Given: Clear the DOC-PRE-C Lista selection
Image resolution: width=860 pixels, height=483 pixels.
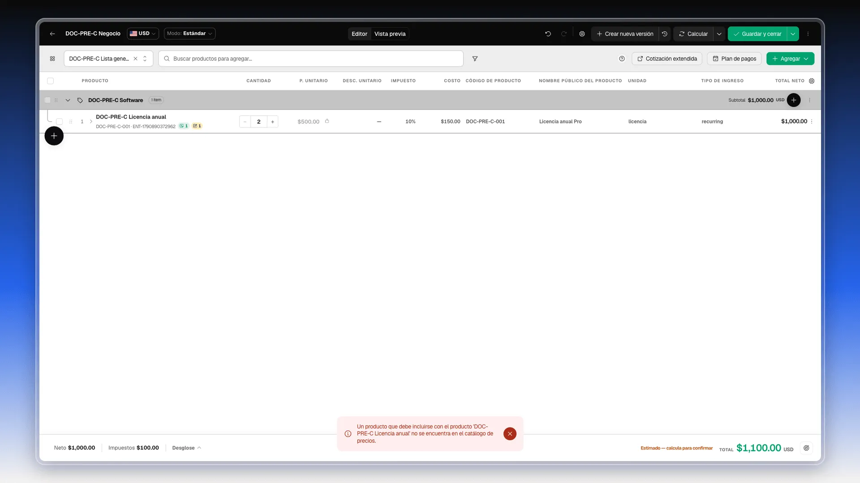Looking at the screenshot, I should (135, 59).
